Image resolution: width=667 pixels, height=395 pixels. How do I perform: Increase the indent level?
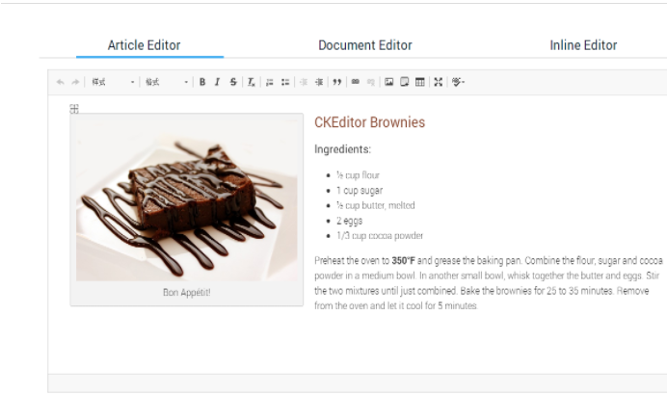point(317,83)
